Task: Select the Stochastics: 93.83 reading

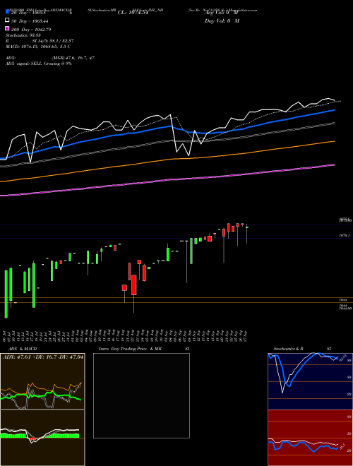Action: 23,35
